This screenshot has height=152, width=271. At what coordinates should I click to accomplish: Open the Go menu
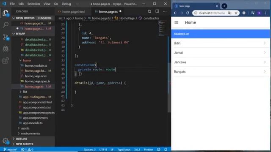(56, 4)
